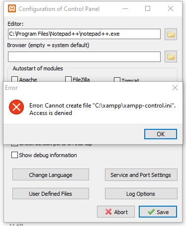Browse for editor executable folder icon

(171, 34)
